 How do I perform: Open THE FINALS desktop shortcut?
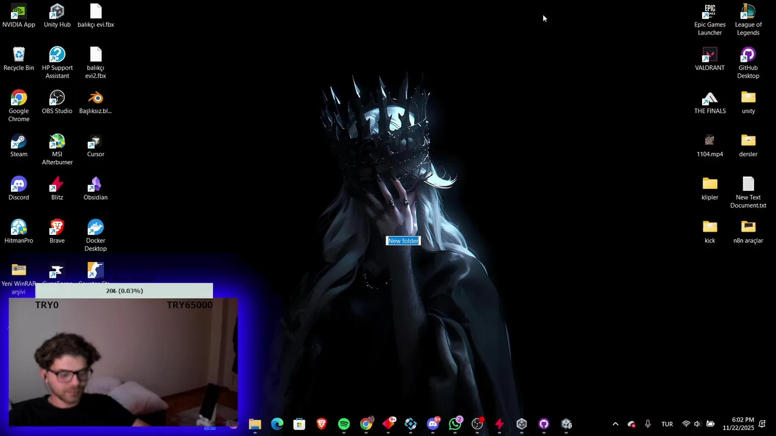coord(710,102)
